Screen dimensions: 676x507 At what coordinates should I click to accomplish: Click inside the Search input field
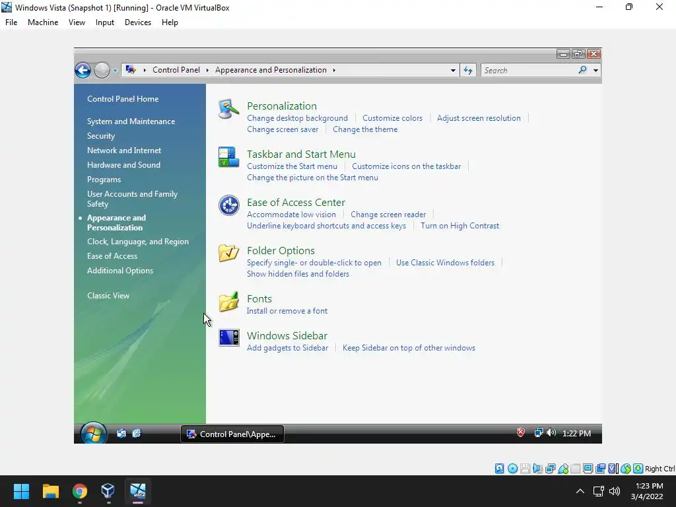tap(529, 70)
